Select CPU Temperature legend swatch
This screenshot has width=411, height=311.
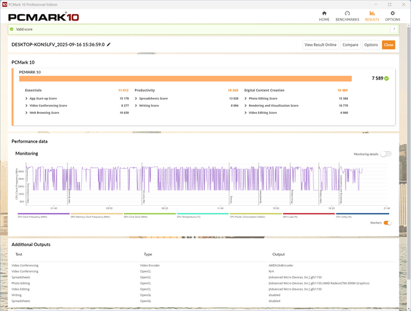pyautogui.click(x=203, y=214)
